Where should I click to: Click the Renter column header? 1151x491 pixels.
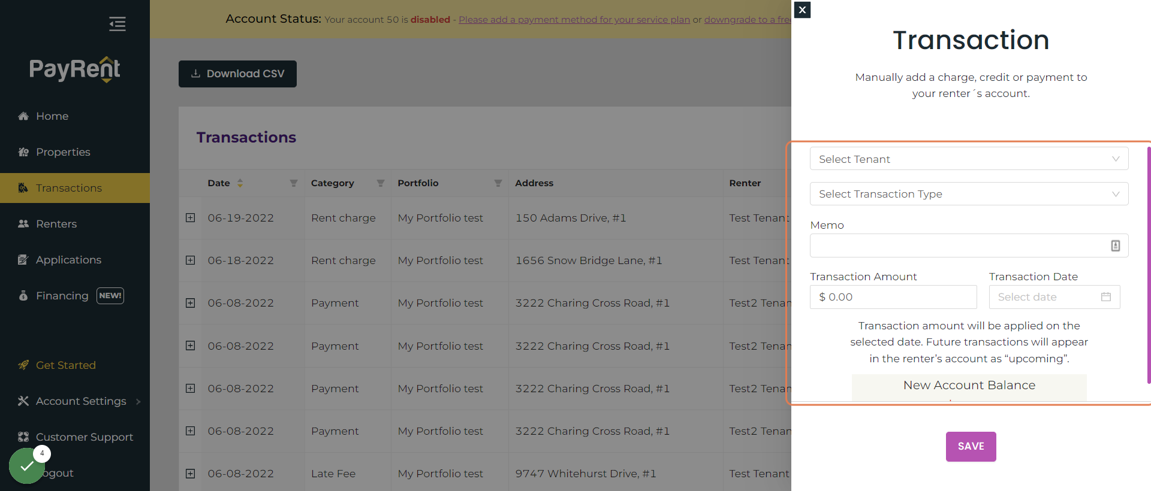[745, 183]
